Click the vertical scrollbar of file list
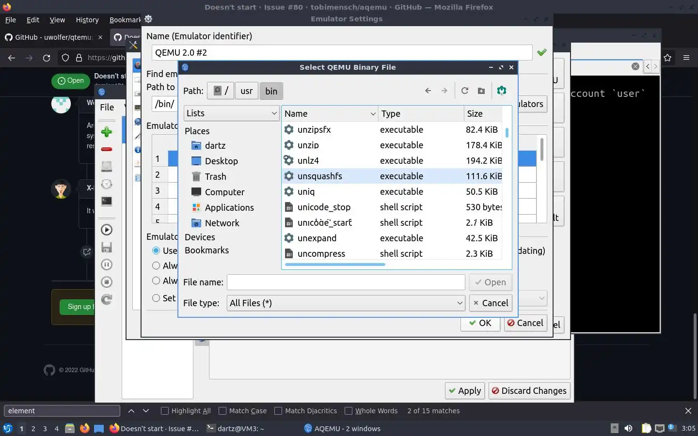This screenshot has height=436, width=698. click(x=507, y=132)
